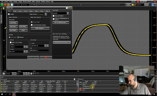Open the Mask Test dialog help icon
The image size is (157, 96).
(69, 8)
